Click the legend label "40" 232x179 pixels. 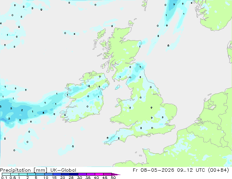[96, 178]
